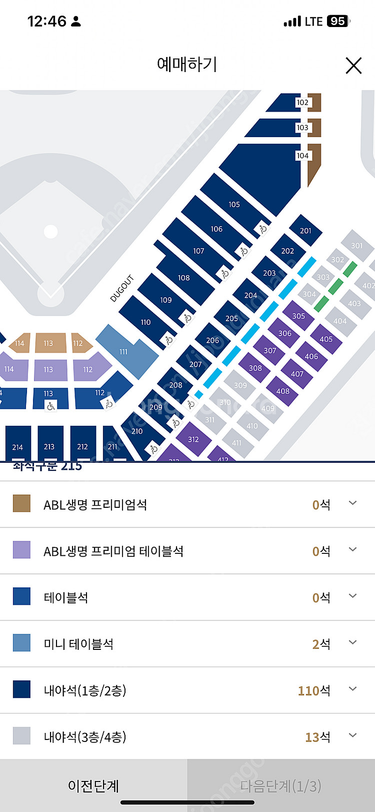The image size is (375, 812).
Task: Select section 201 on the seat map
Action: (305, 231)
